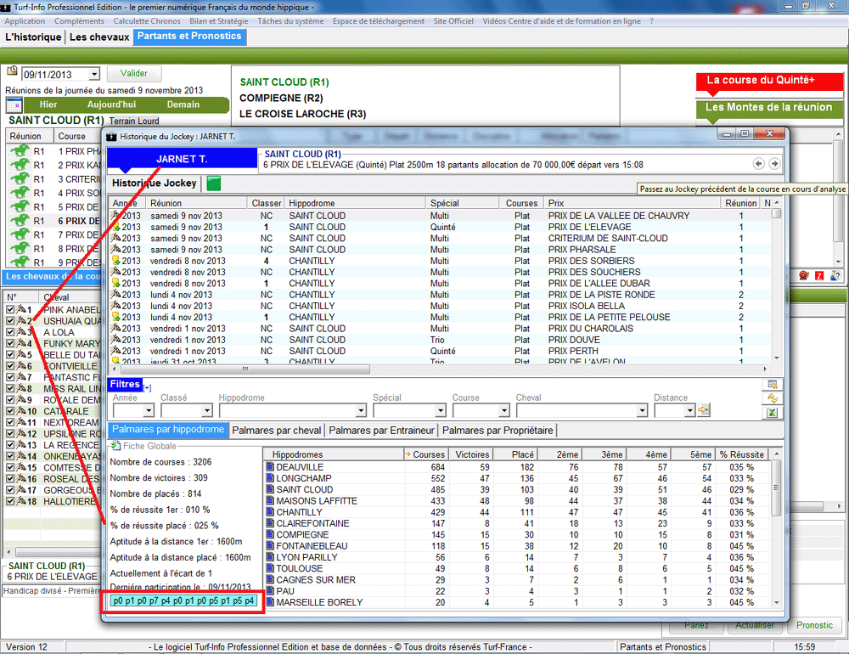Open the help person icon
Screen dimensions: 849x654
[x=835, y=276]
